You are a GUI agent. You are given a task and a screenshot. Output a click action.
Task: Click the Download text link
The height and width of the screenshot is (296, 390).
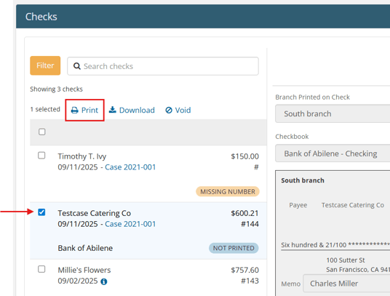tap(137, 110)
